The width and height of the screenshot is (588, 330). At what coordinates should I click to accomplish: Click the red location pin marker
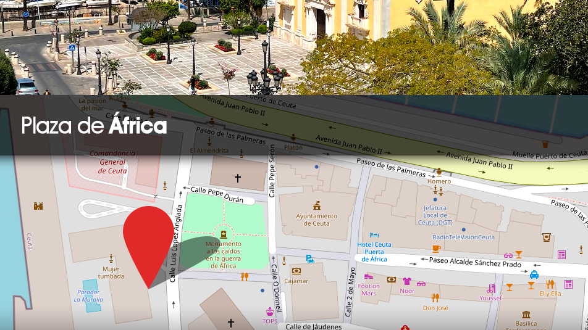click(148, 247)
